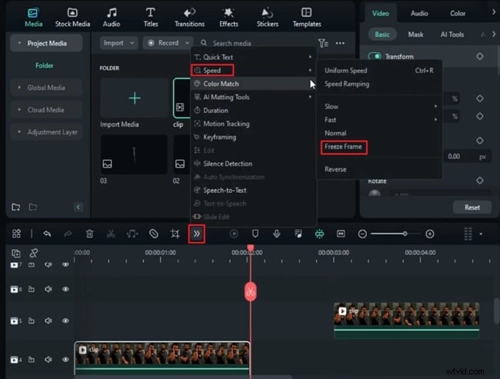This screenshot has height=379, width=500.
Task: Open the Stickers tab
Action: click(268, 18)
